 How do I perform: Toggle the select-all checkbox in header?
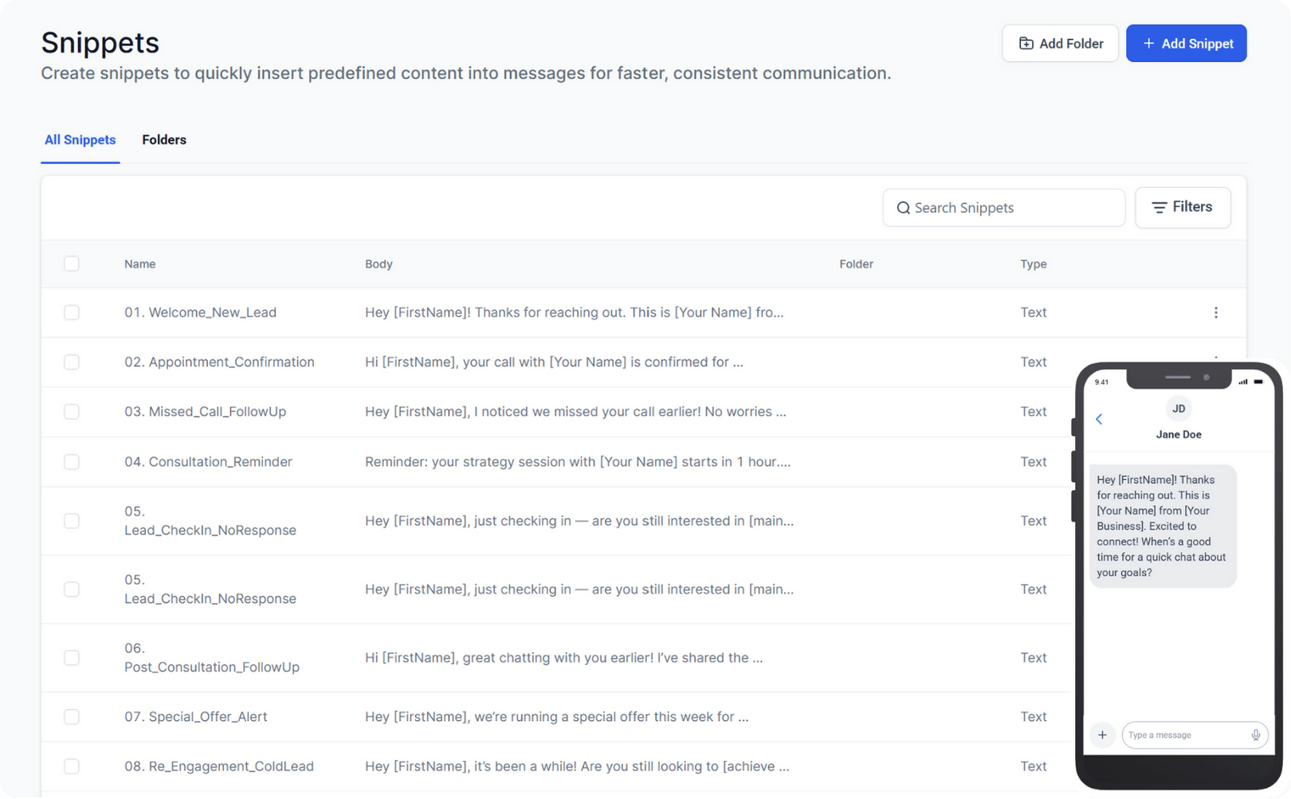click(72, 264)
